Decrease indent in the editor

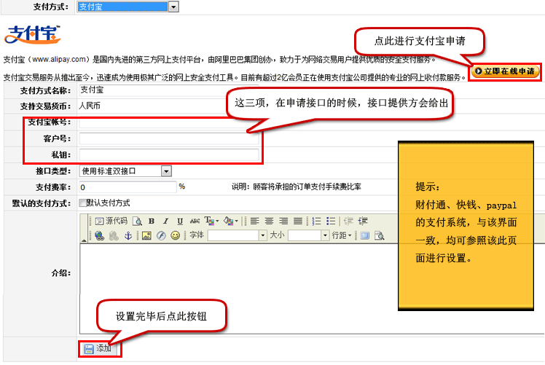[x=348, y=221]
